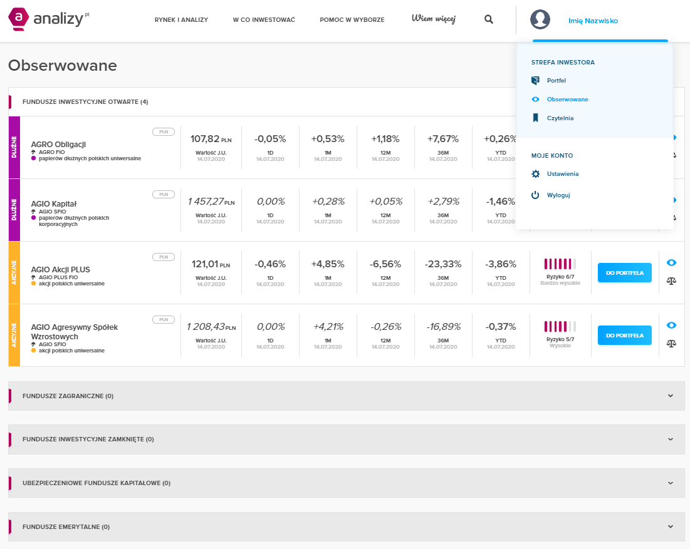690x549 pixels.
Task: Open AGRO Obligacji fund link
Action: tap(58, 145)
